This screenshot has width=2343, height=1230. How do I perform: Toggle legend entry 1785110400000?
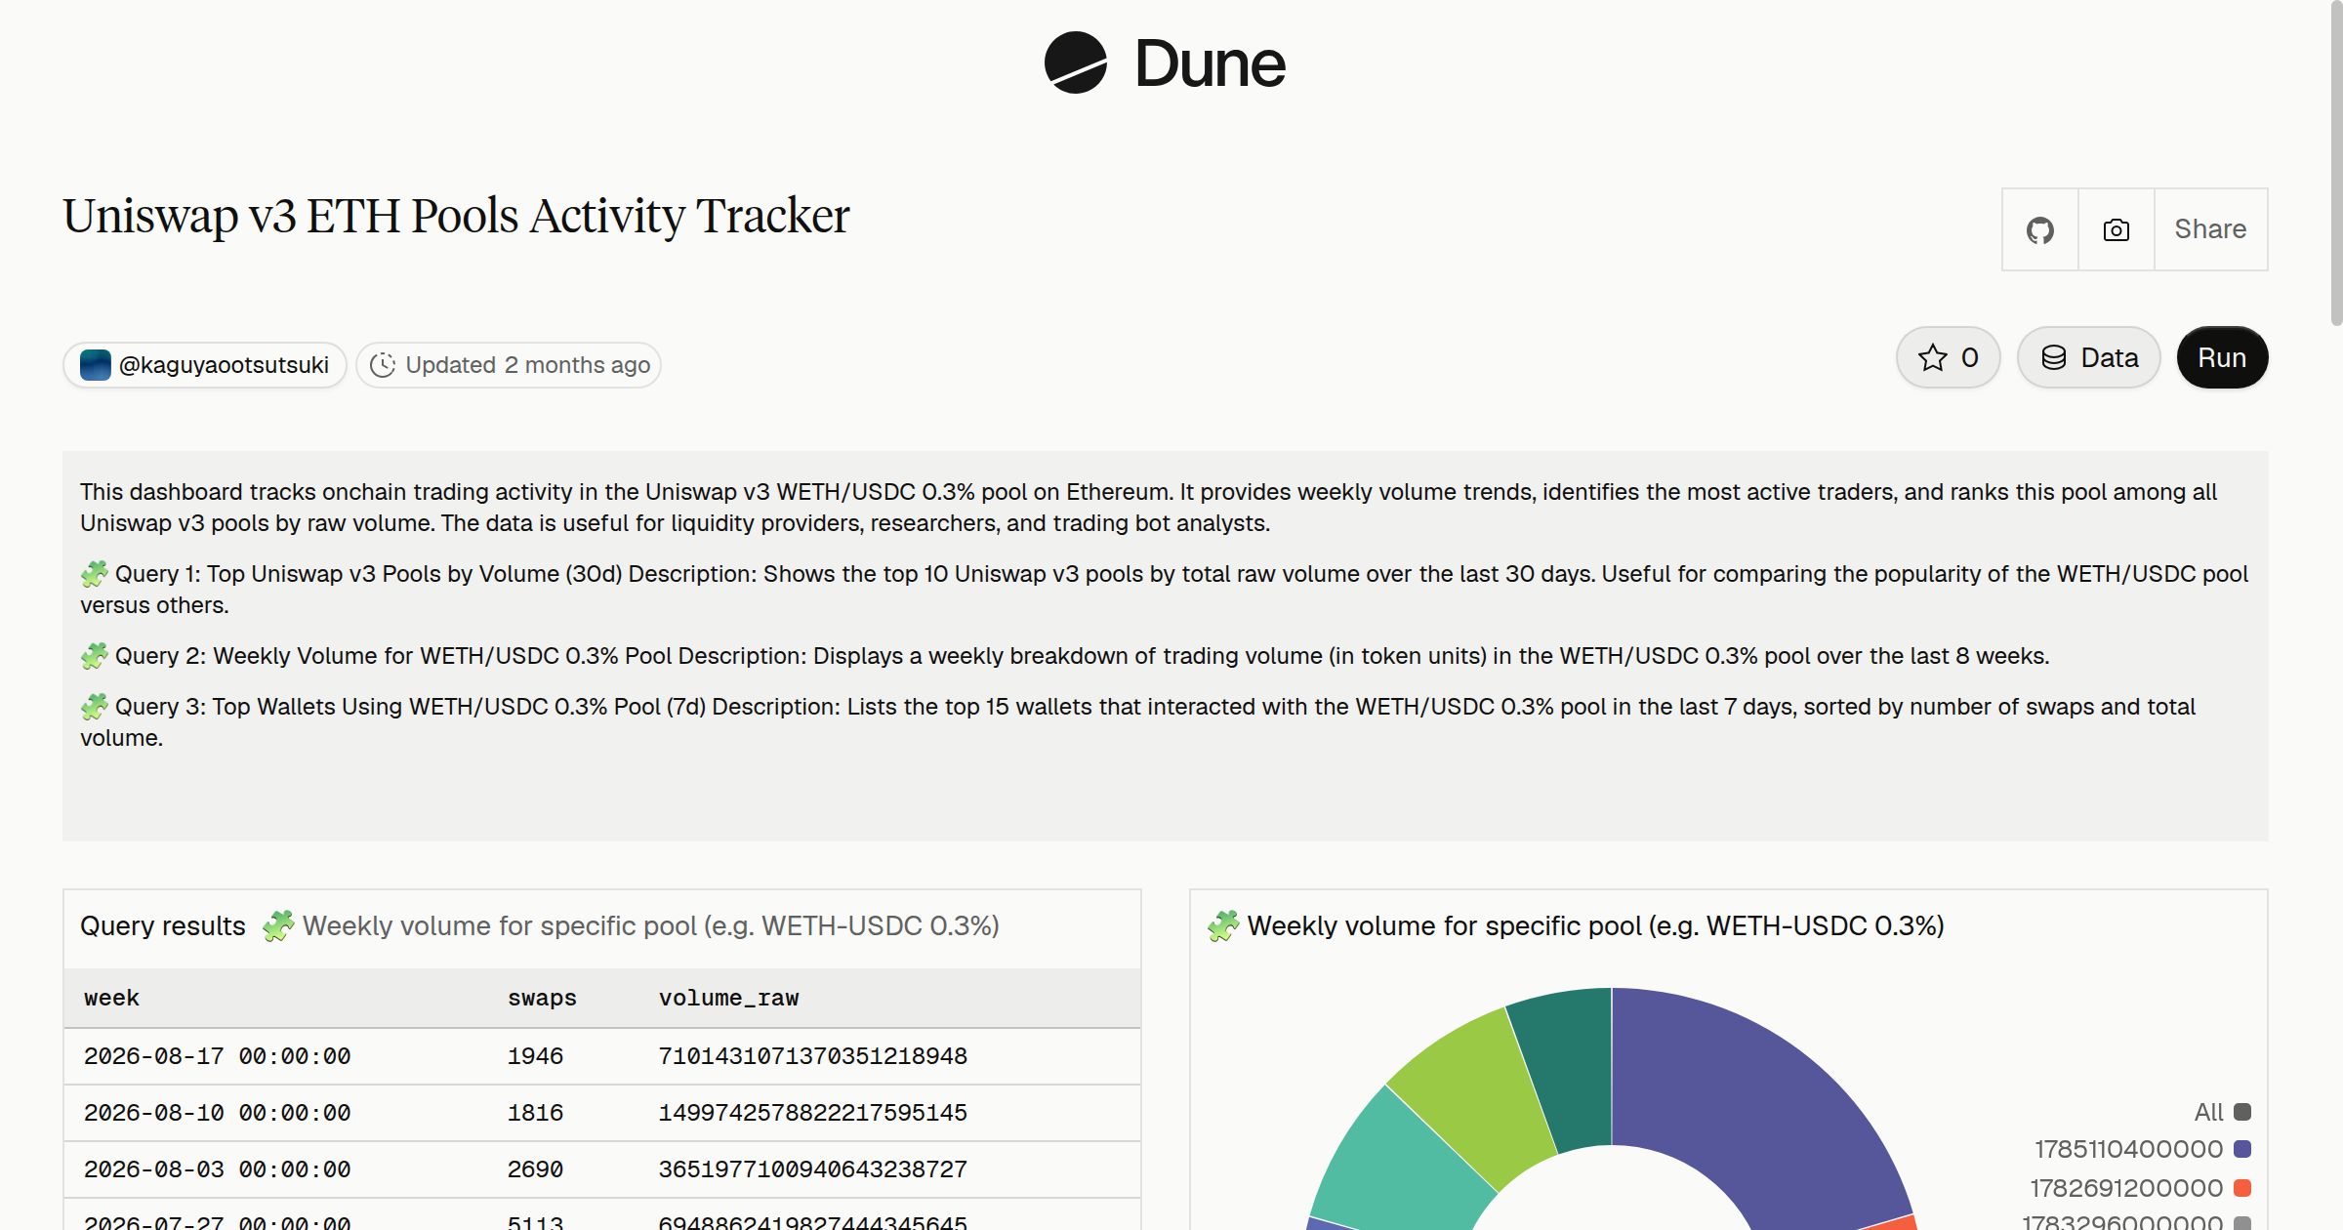(2143, 1149)
